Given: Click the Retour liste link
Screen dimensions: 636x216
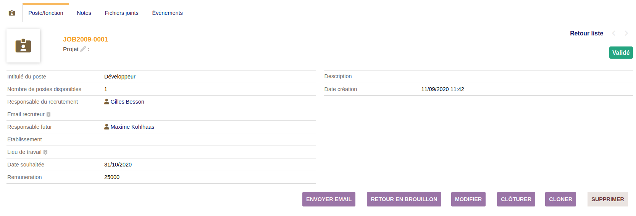Looking at the screenshot, I should [586, 34].
